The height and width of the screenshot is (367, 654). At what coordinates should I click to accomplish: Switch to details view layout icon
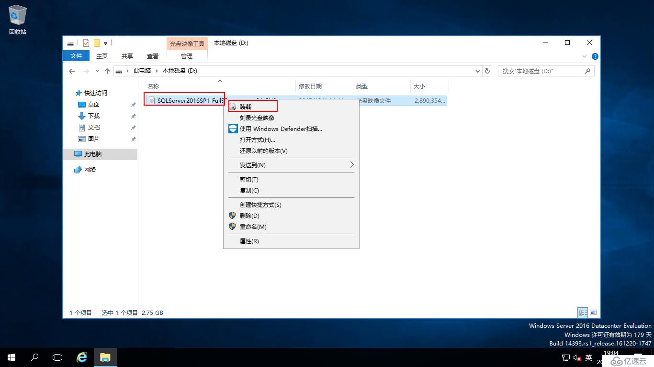click(583, 313)
